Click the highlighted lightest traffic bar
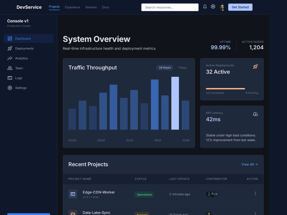 [175, 103]
